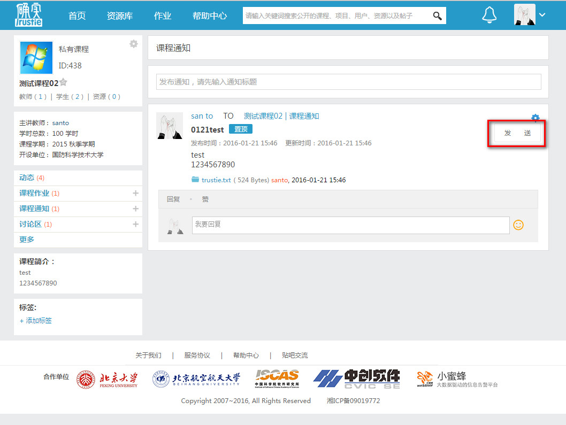Open 作业 in the navigation bar
Screen dimensions: 566x425
(163, 16)
